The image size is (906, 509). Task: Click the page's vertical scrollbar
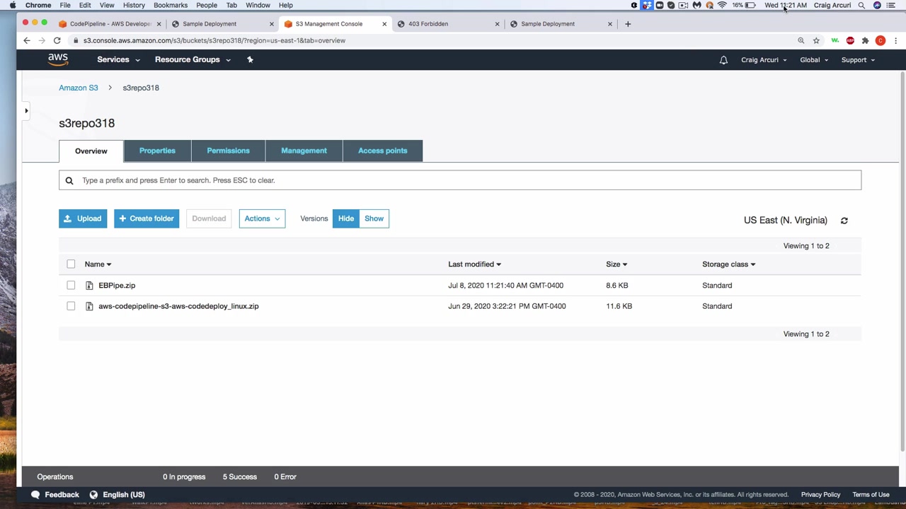click(902, 262)
